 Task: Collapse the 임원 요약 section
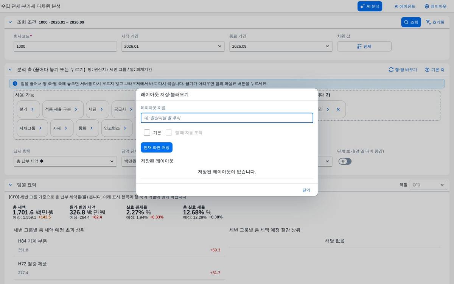coord(10,185)
